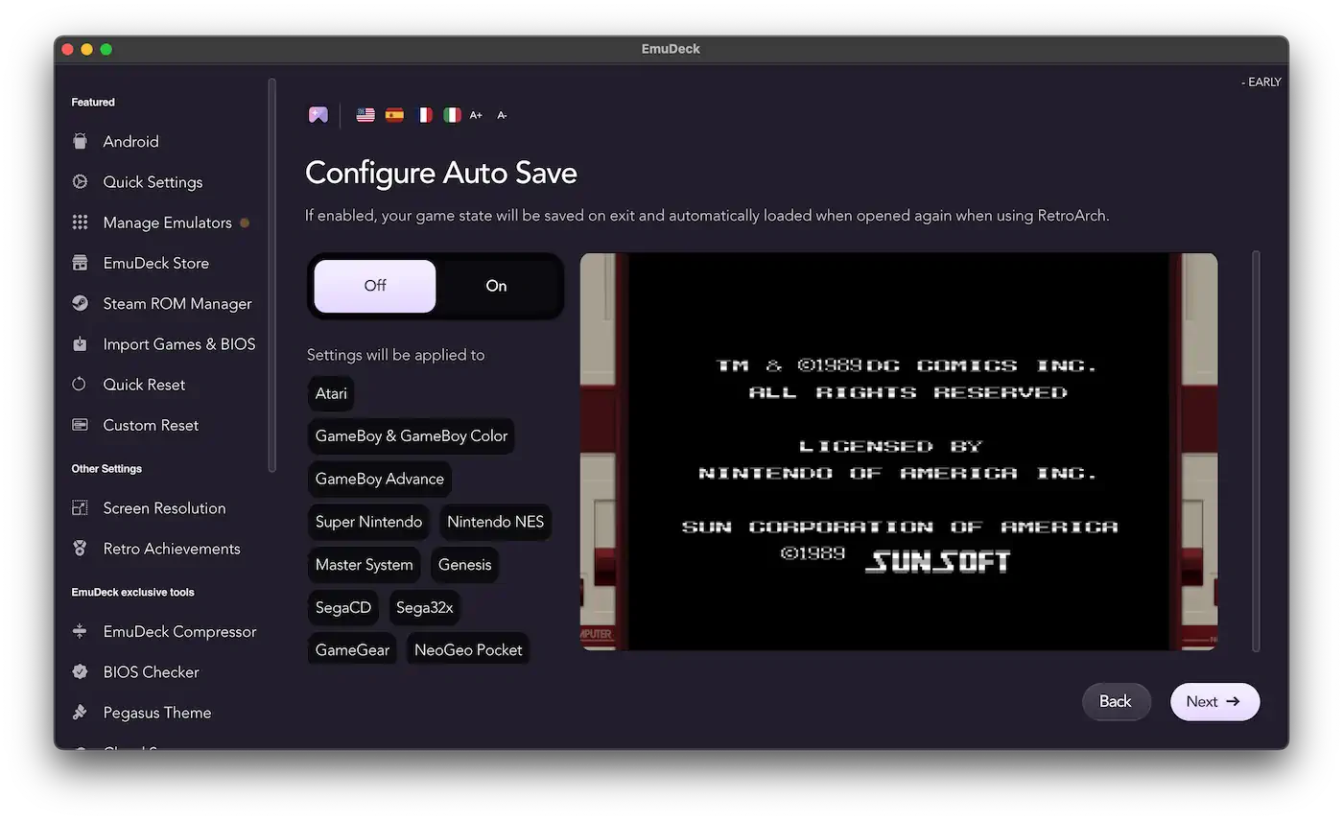Viewport: 1343px width, 821px height.
Task: Open EmuDeck Store entry
Action: click(155, 263)
